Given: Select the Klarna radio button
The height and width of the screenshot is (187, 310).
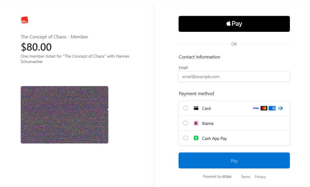Looking at the screenshot, I should (186, 123).
